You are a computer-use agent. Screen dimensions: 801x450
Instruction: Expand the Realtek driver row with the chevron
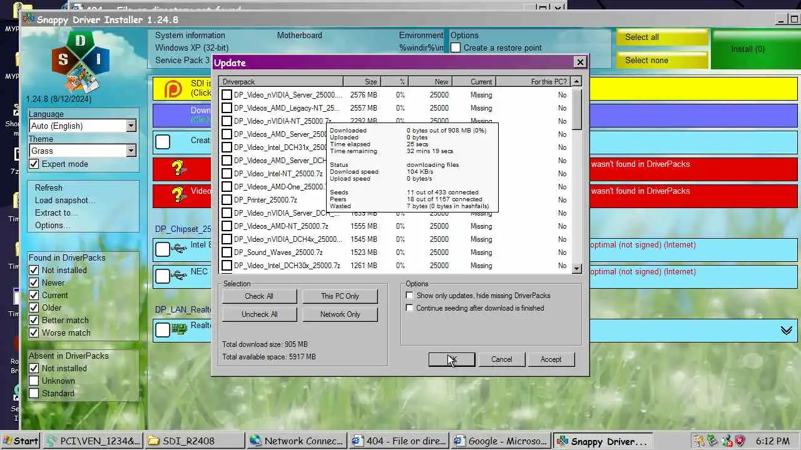coord(787,331)
